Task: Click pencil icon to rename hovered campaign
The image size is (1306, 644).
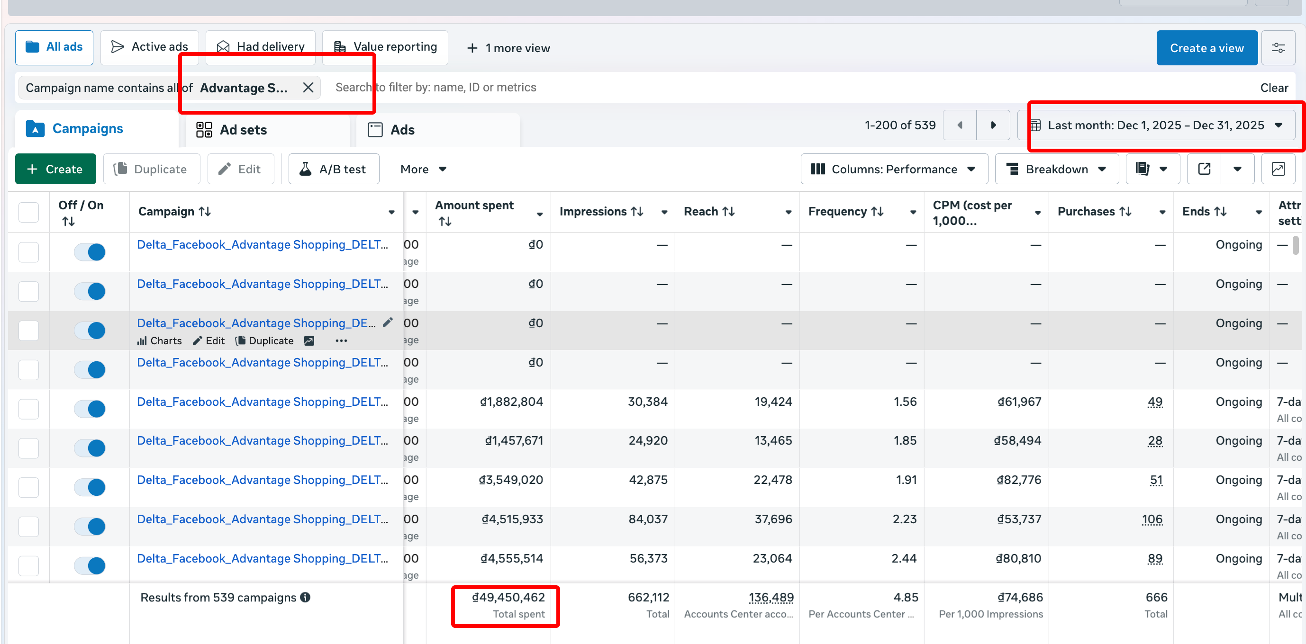Action: [388, 323]
